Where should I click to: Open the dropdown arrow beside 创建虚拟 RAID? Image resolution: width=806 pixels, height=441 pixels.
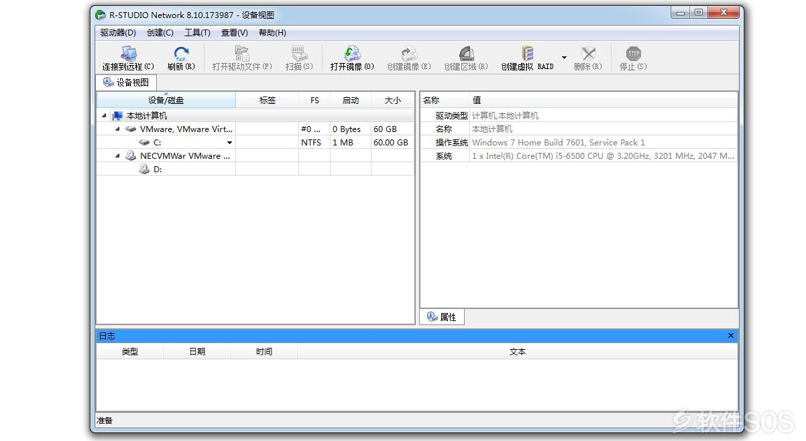pyautogui.click(x=564, y=58)
